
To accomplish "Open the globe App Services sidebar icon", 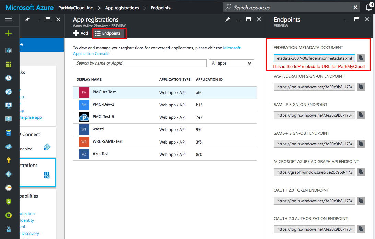I will (9, 91).
